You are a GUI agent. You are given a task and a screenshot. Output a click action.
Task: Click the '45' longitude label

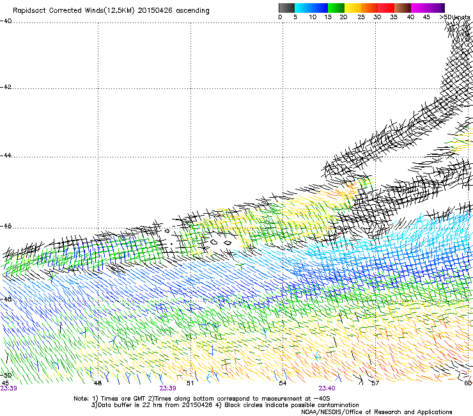tap(5, 383)
